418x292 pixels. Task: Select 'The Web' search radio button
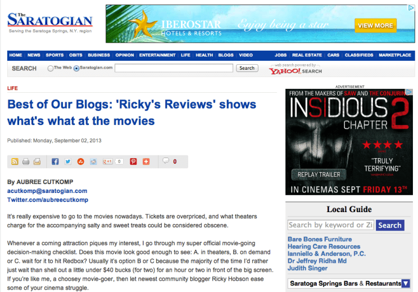(51, 68)
